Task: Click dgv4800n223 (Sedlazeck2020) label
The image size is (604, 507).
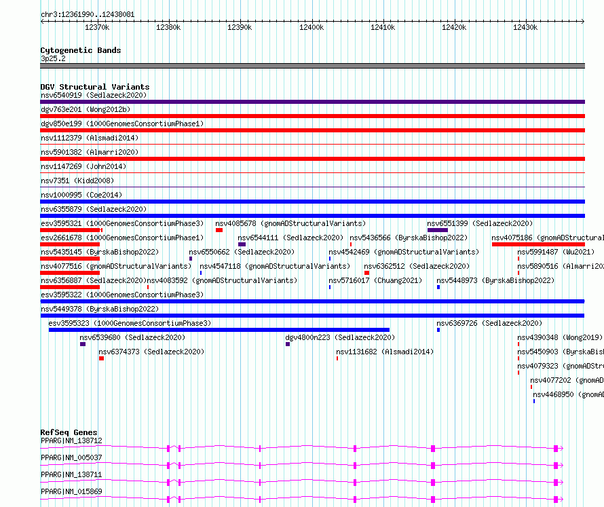Action: point(340,337)
